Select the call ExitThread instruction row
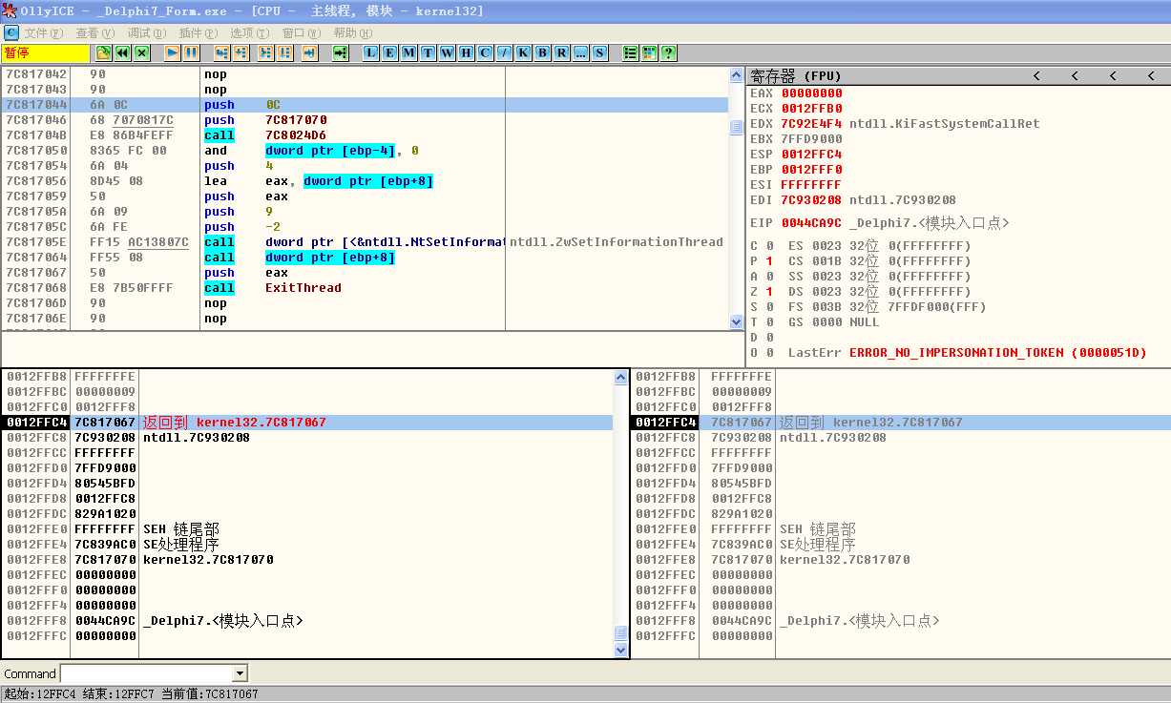1171x703 pixels. click(x=366, y=288)
